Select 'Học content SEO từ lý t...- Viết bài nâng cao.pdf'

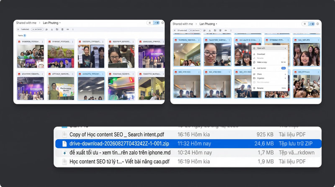pos(188,161)
